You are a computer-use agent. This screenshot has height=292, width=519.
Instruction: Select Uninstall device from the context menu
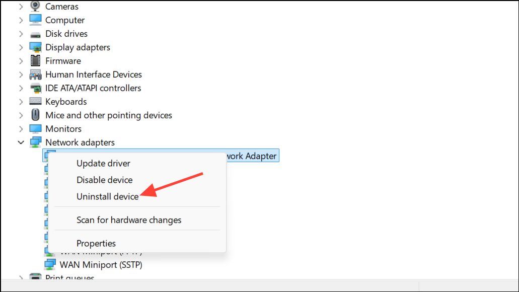click(x=108, y=196)
